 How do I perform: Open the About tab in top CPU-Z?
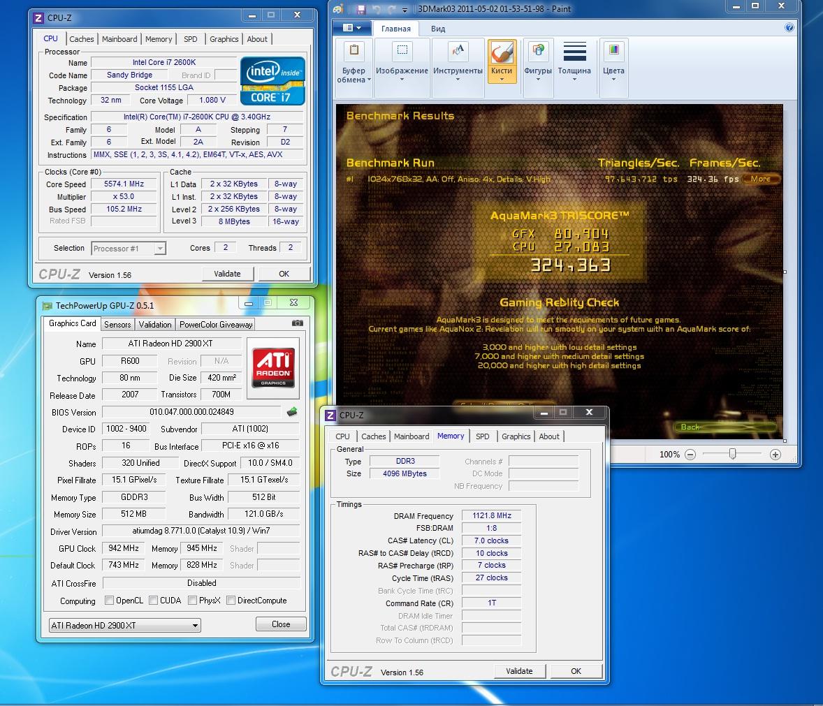(x=257, y=39)
